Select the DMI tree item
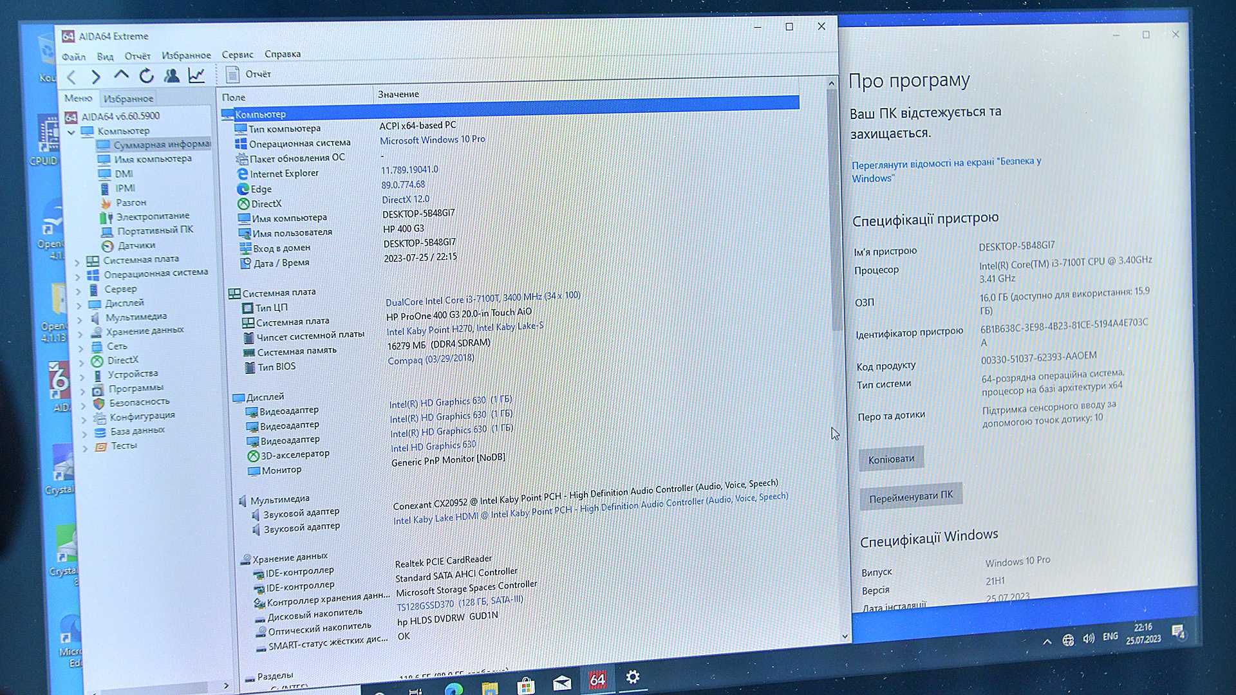The height and width of the screenshot is (695, 1236). tap(117, 174)
